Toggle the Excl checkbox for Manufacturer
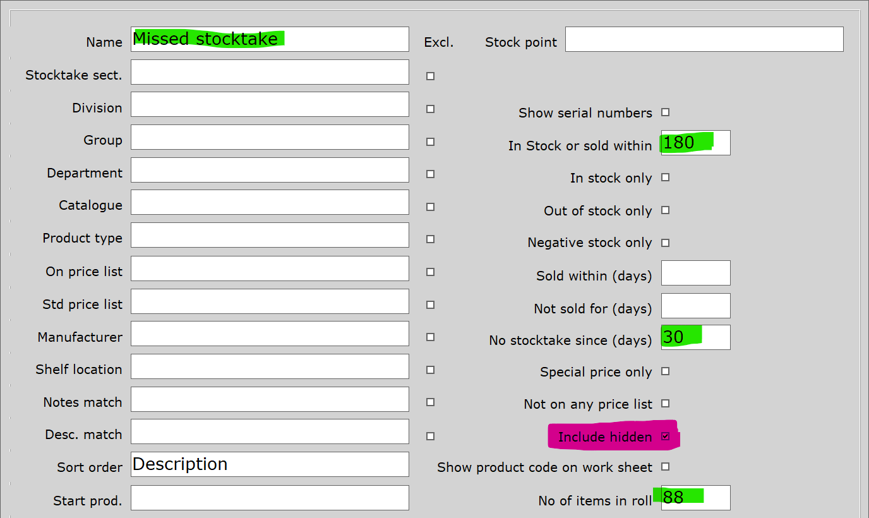The height and width of the screenshot is (518, 869). pos(430,337)
